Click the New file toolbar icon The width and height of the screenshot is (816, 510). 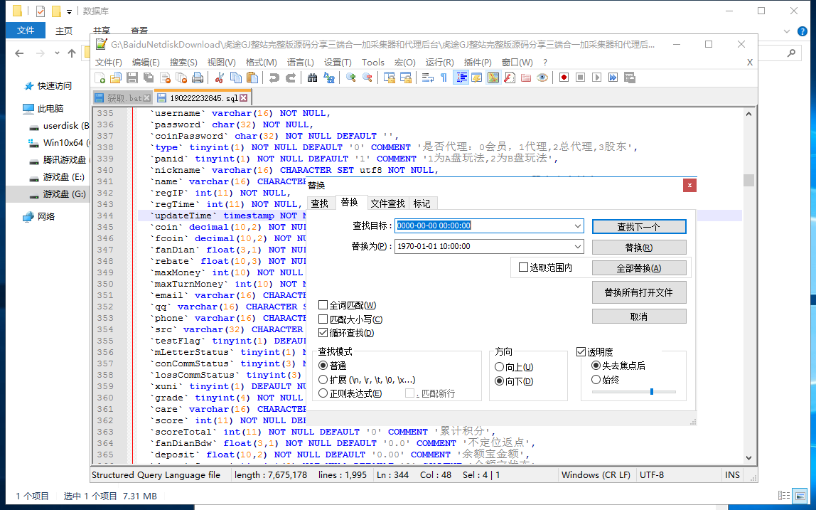coord(100,78)
